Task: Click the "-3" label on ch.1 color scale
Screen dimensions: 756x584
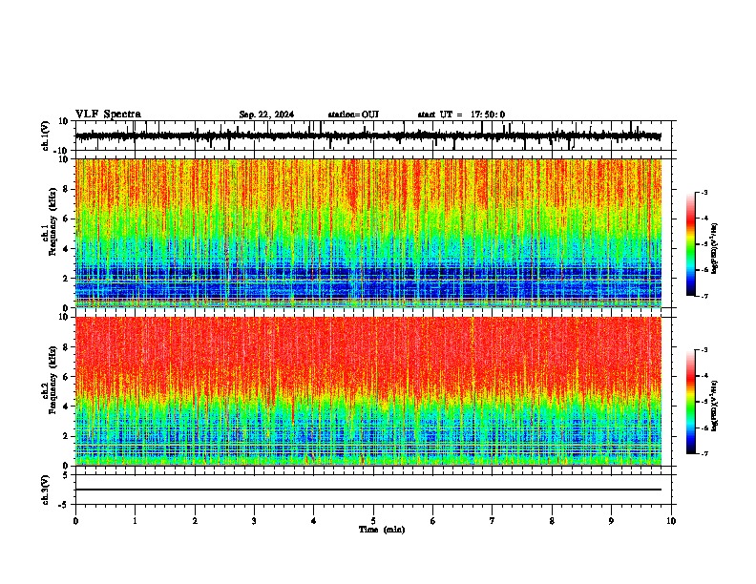Action: pos(703,193)
